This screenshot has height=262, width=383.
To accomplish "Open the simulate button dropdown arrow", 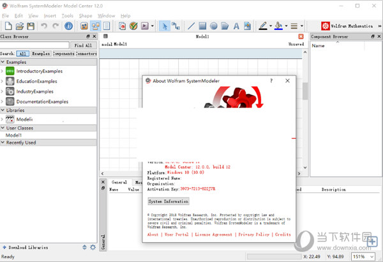I will click(x=153, y=26).
